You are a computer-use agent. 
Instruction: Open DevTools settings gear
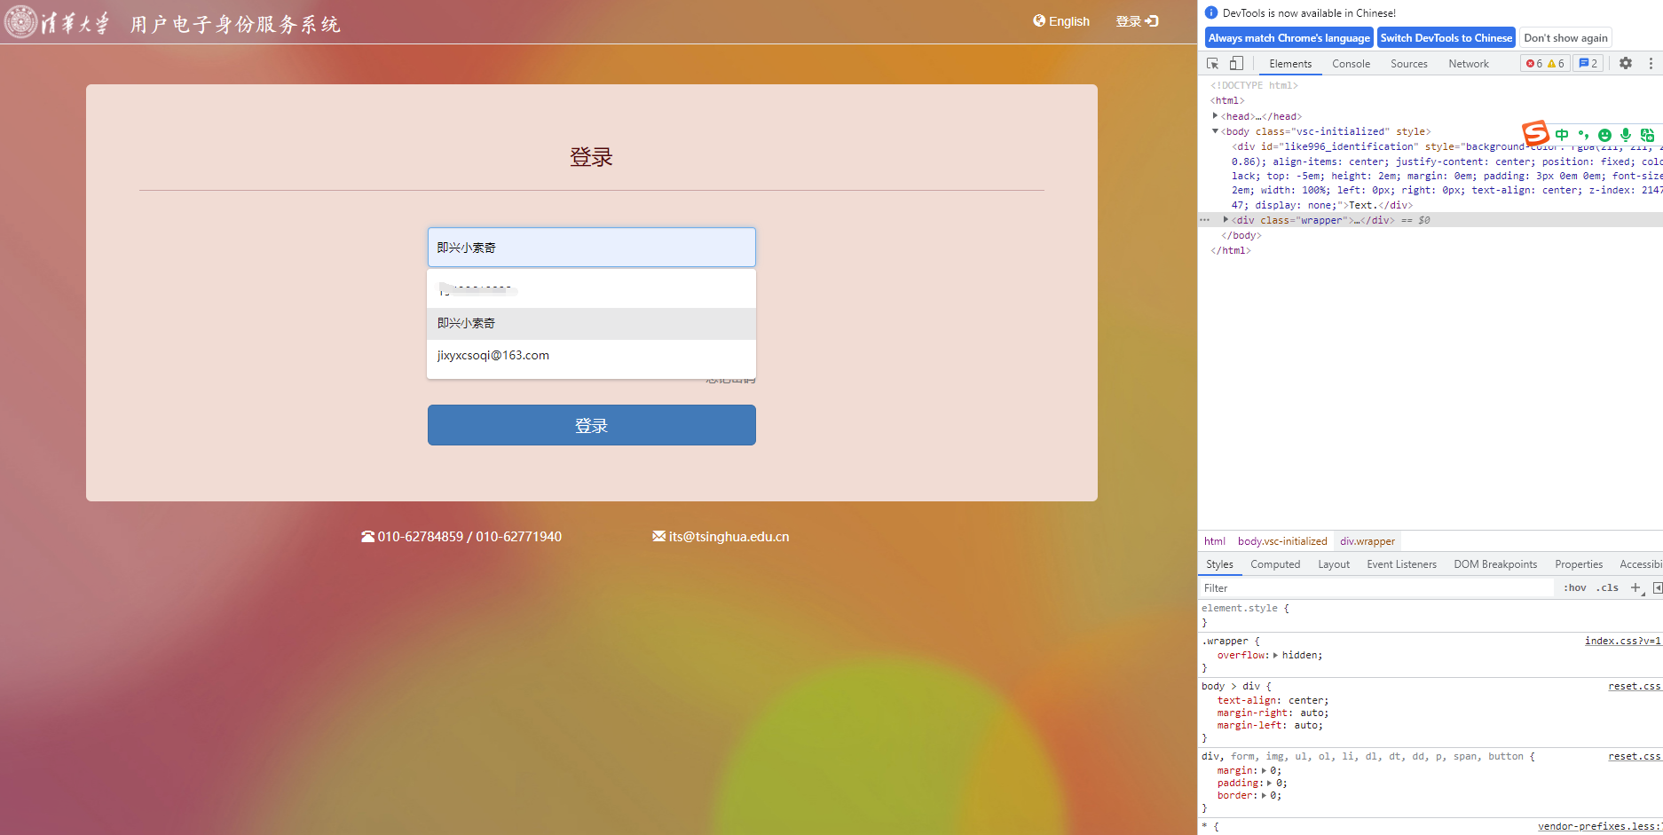[x=1625, y=63]
